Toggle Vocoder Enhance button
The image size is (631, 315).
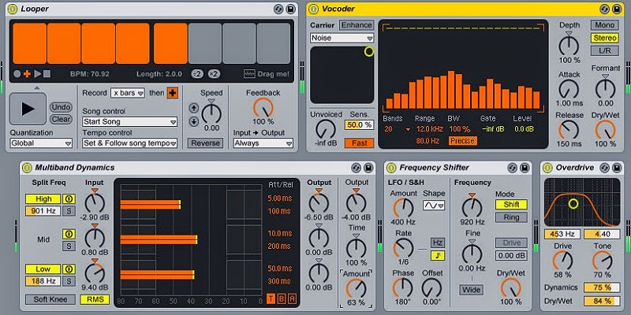(x=357, y=25)
